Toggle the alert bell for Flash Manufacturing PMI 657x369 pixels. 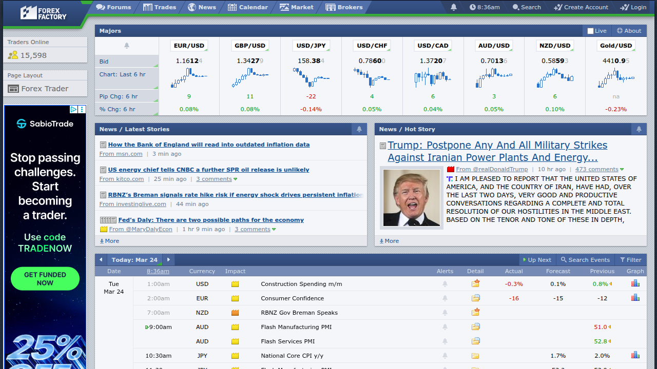click(445, 326)
